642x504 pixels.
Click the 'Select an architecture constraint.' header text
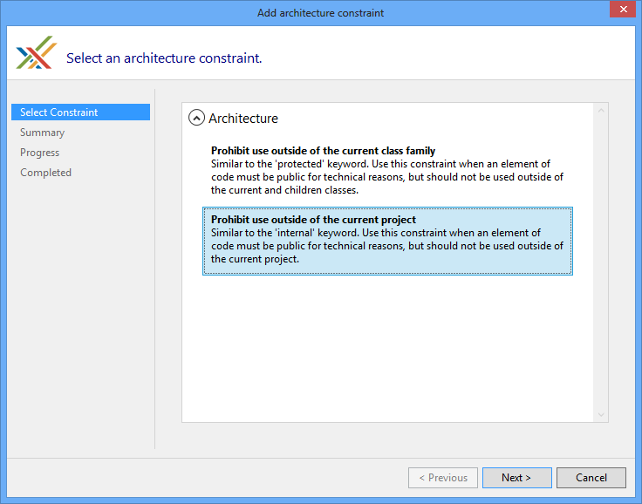pyautogui.click(x=164, y=58)
